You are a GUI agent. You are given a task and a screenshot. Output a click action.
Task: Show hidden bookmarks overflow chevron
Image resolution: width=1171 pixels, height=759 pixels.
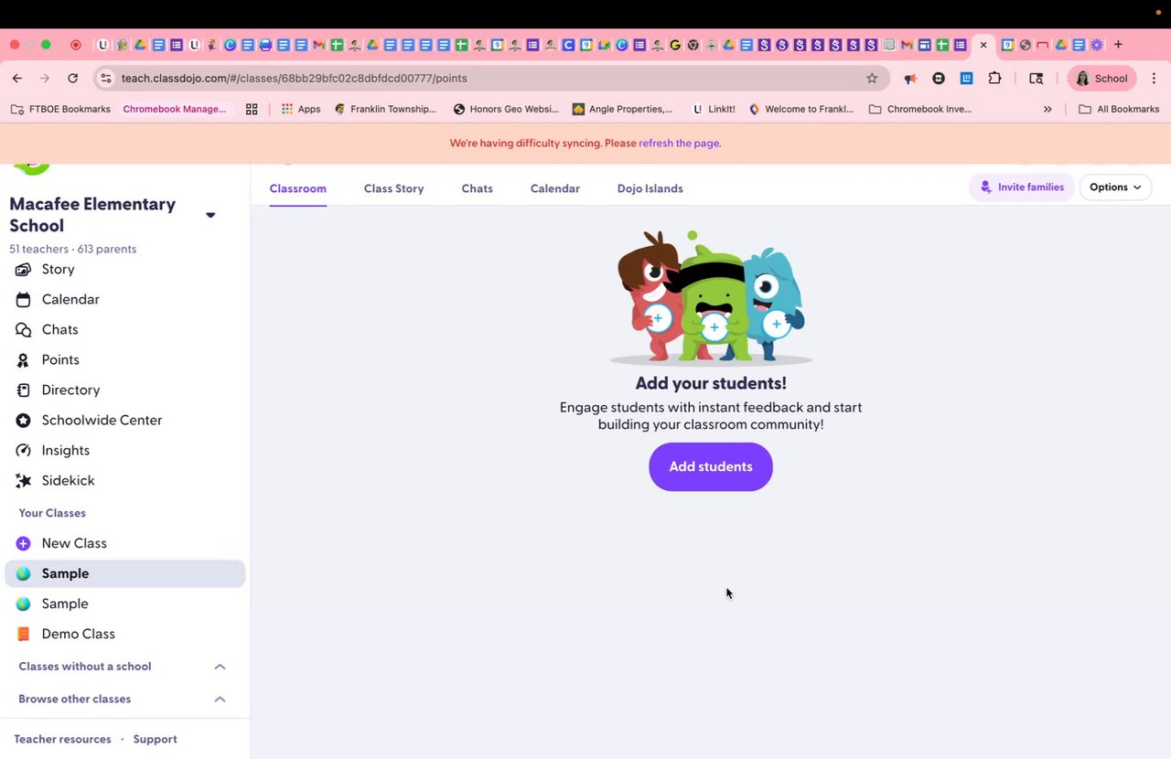tap(1047, 109)
